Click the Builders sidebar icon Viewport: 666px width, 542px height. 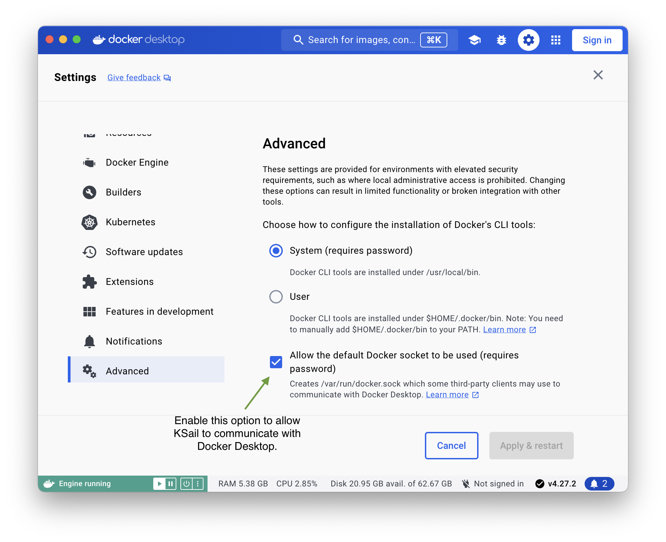[90, 192]
